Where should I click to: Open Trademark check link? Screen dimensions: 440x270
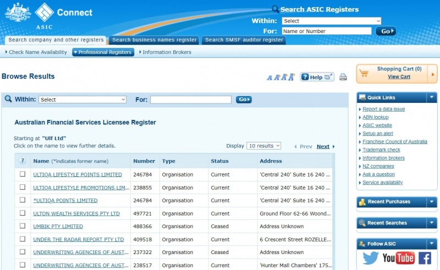(x=381, y=150)
